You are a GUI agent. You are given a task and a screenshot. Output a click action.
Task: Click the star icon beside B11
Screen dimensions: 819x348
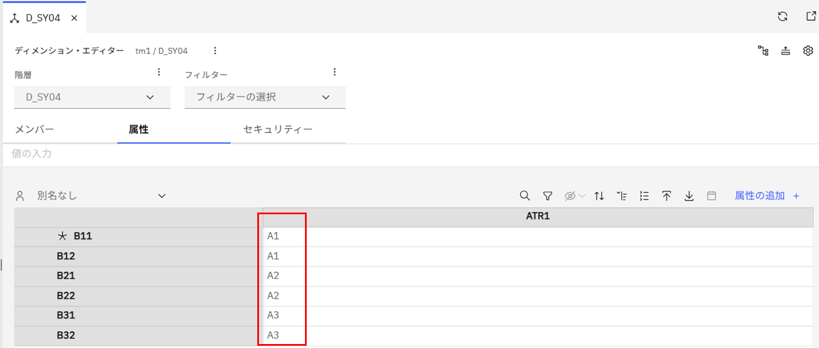coord(63,236)
